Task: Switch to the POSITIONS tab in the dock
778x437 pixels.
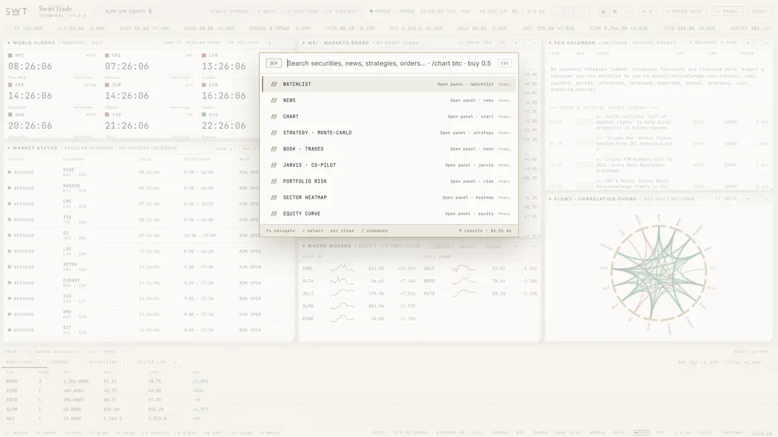Action: pyautogui.click(x=24, y=362)
